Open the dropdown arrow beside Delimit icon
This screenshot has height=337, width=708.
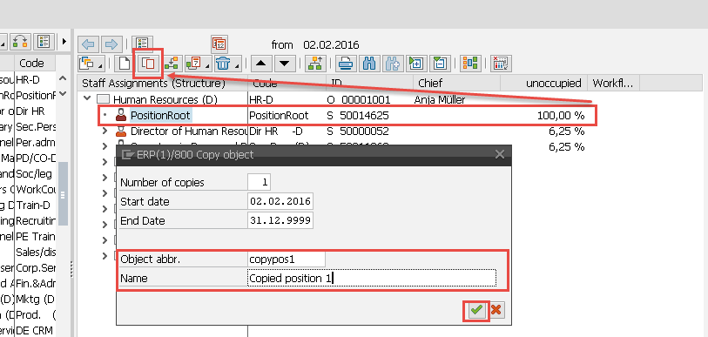[206, 66]
